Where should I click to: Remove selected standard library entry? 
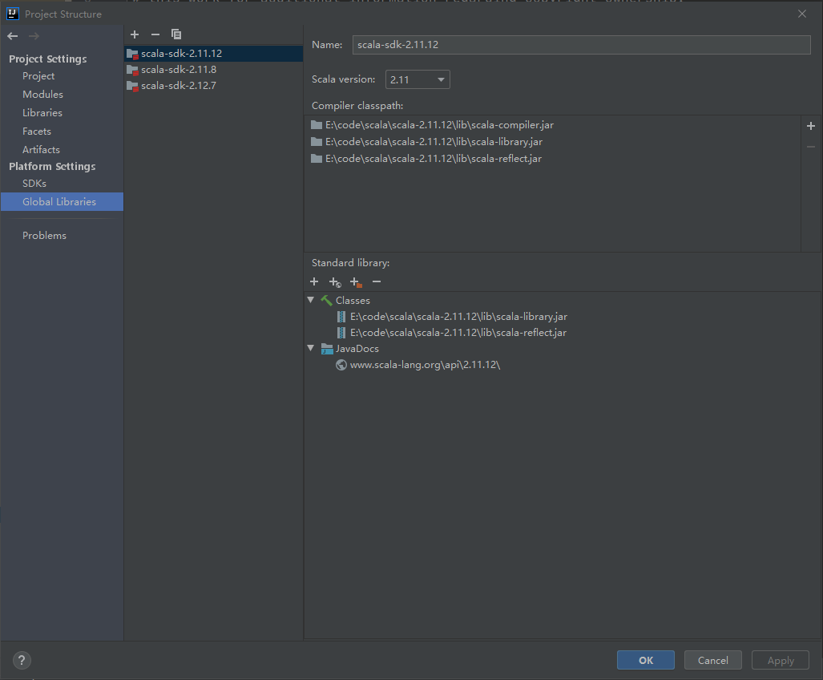377,282
